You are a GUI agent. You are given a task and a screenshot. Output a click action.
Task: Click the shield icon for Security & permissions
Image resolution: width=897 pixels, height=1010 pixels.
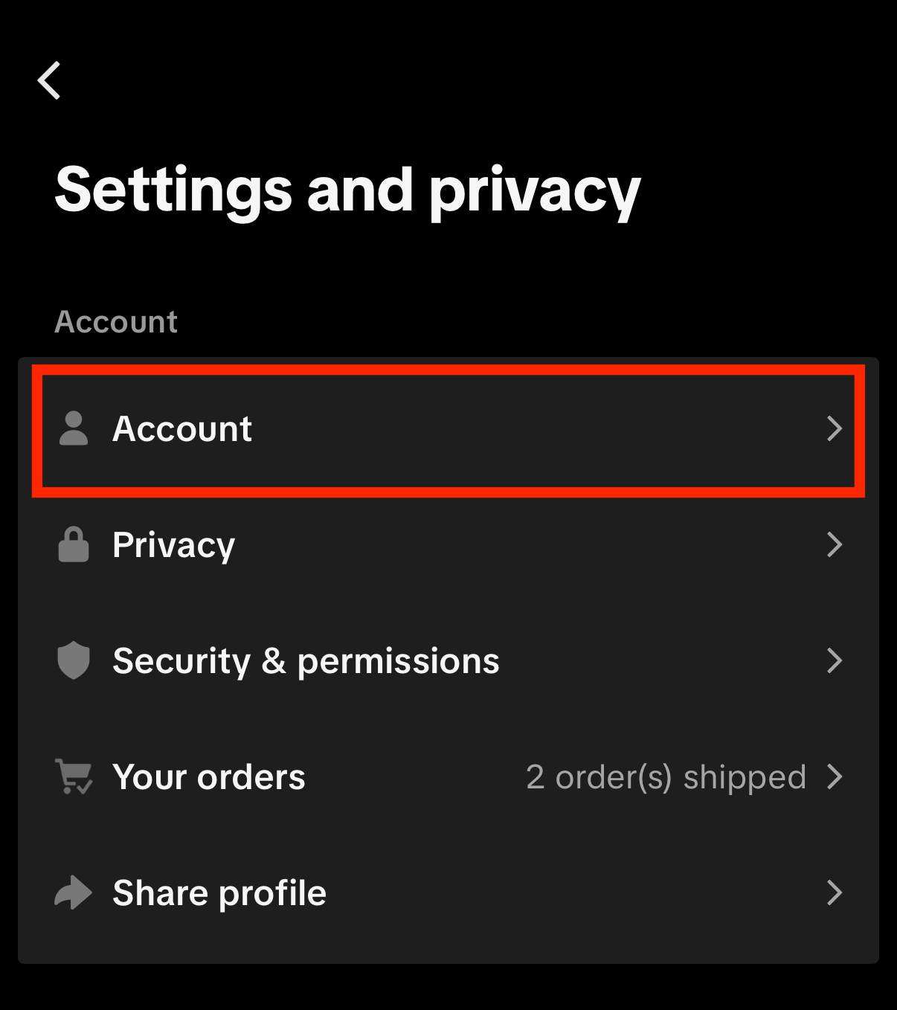tap(74, 660)
